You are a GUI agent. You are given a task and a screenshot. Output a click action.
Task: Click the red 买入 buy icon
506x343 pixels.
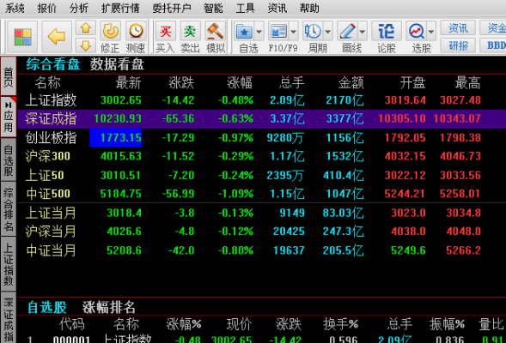coord(165,37)
